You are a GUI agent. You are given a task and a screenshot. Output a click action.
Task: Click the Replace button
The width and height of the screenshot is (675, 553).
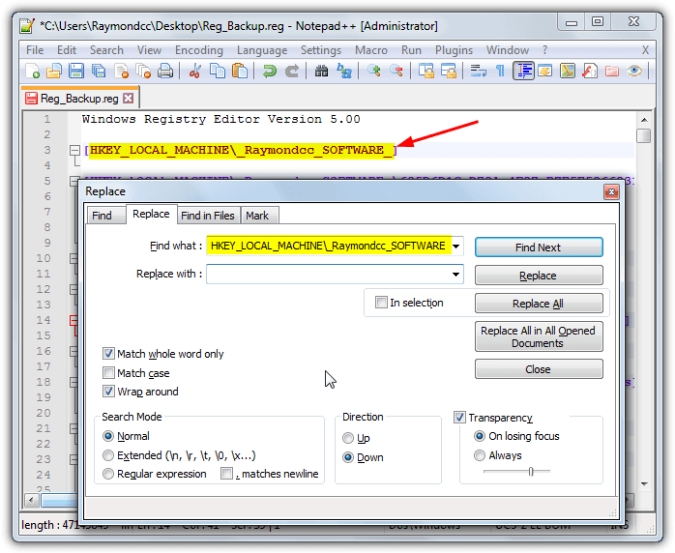click(539, 275)
